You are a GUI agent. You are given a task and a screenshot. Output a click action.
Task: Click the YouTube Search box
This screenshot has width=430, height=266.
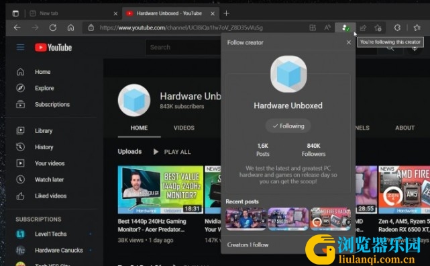[184, 47]
